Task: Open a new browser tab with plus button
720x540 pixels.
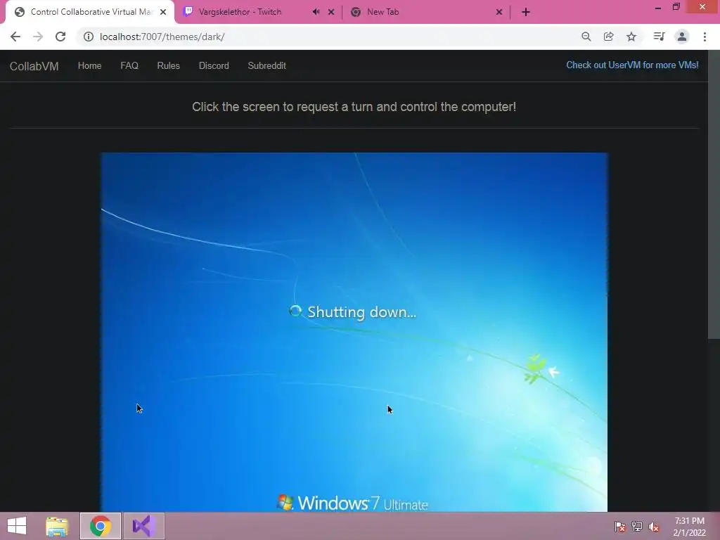Action: click(x=526, y=12)
